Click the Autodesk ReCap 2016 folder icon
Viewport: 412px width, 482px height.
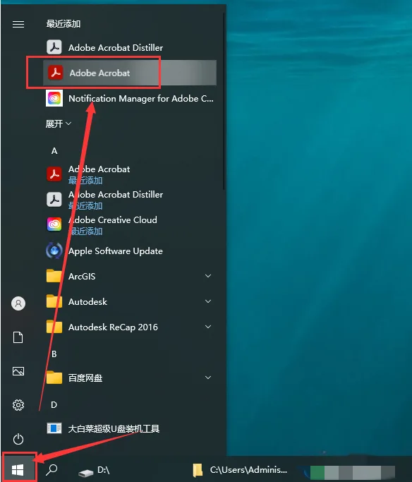click(x=54, y=327)
